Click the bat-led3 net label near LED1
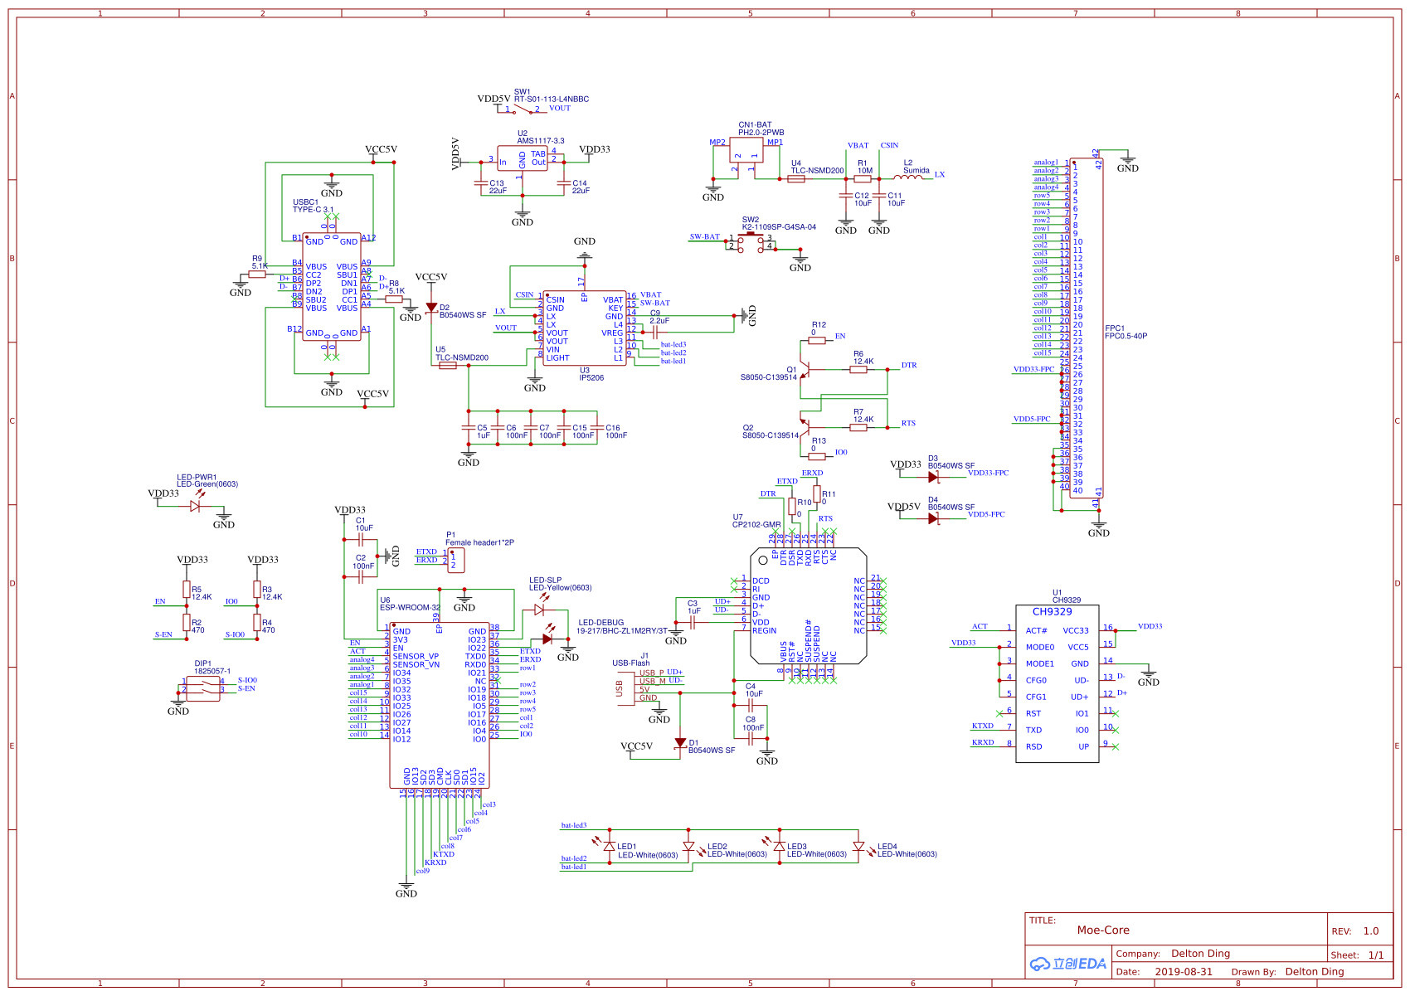Viewport: 1410px width, 996px height. point(574,826)
